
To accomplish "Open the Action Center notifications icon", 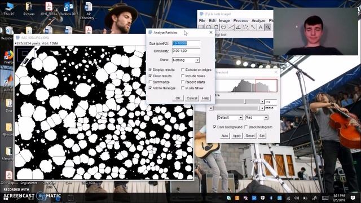I will (353, 198).
